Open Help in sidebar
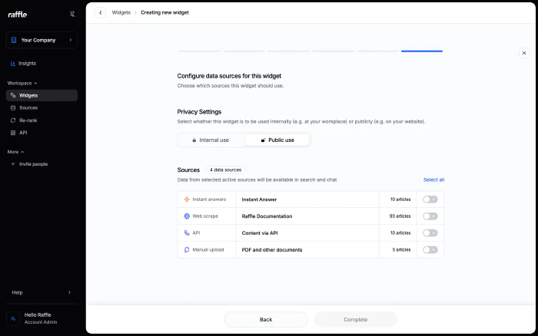 17,292
